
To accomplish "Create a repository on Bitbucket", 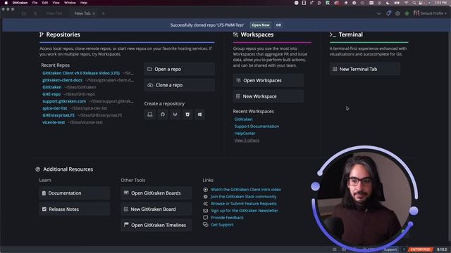I will (x=187, y=115).
